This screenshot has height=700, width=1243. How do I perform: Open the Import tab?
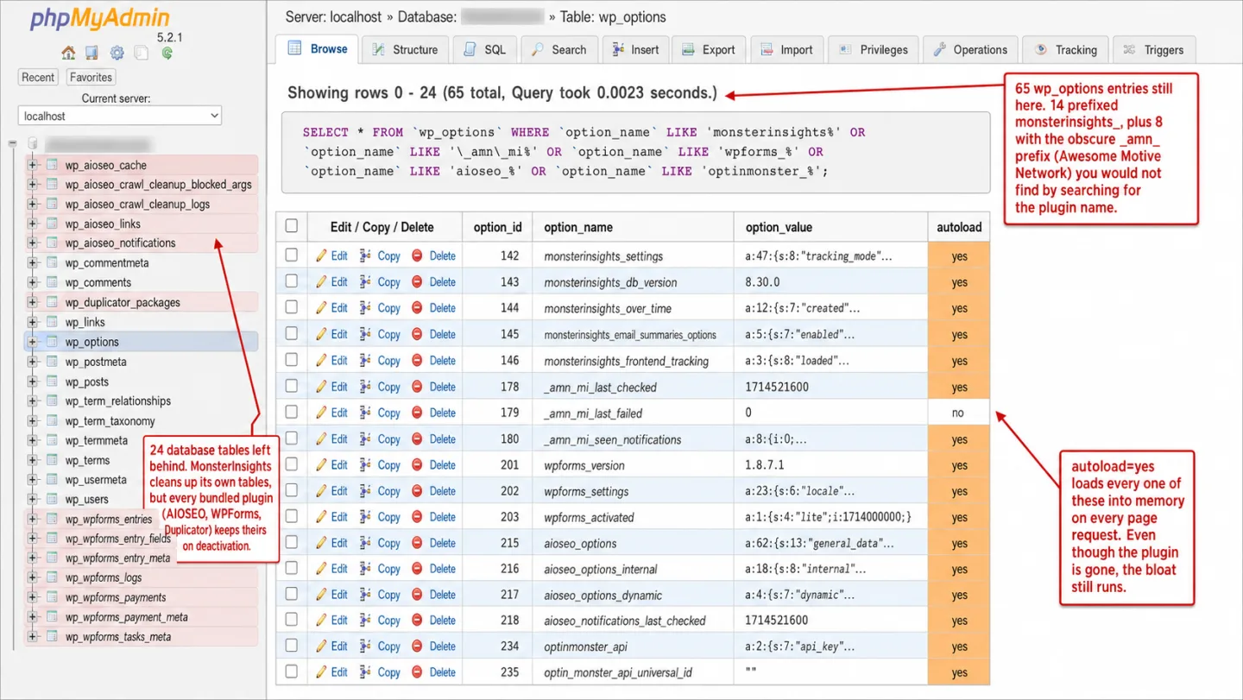786,49
